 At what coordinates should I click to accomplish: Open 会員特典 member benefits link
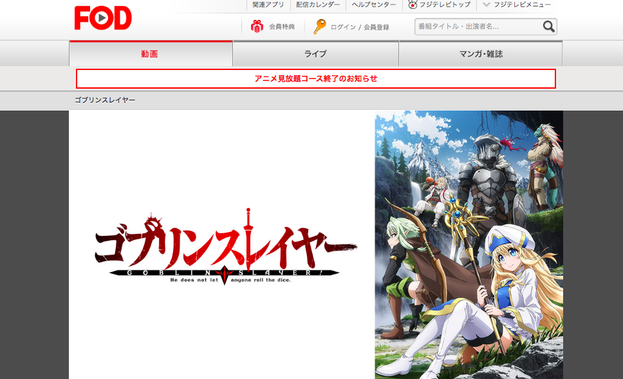coord(282,26)
